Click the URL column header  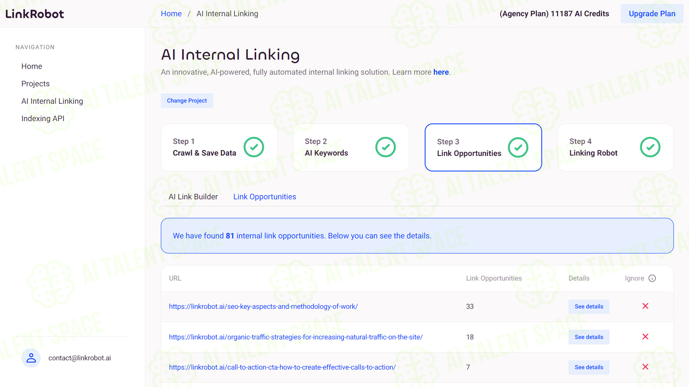pos(175,278)
